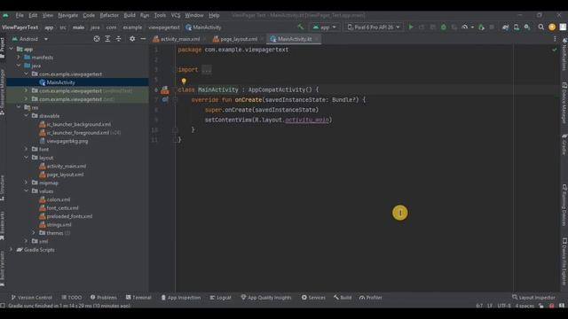This screenshot has height=319, width=568.
Task: Select viewpagerbkg.png in drawable folder
Action: pyautogui.click(x=67, y=141)
